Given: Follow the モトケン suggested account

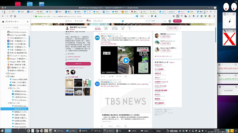Looking at the screenshot, I should (x=165, y=44).
